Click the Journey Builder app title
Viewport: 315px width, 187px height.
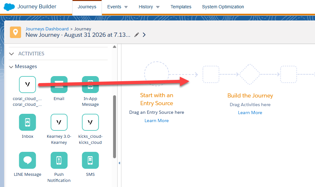(x=37, y=7)
